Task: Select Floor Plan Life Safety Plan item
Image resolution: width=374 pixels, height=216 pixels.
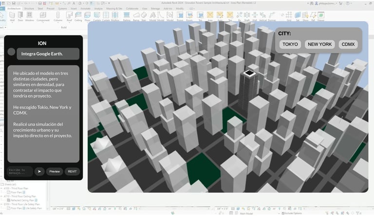Action: [x=24, y=208]
